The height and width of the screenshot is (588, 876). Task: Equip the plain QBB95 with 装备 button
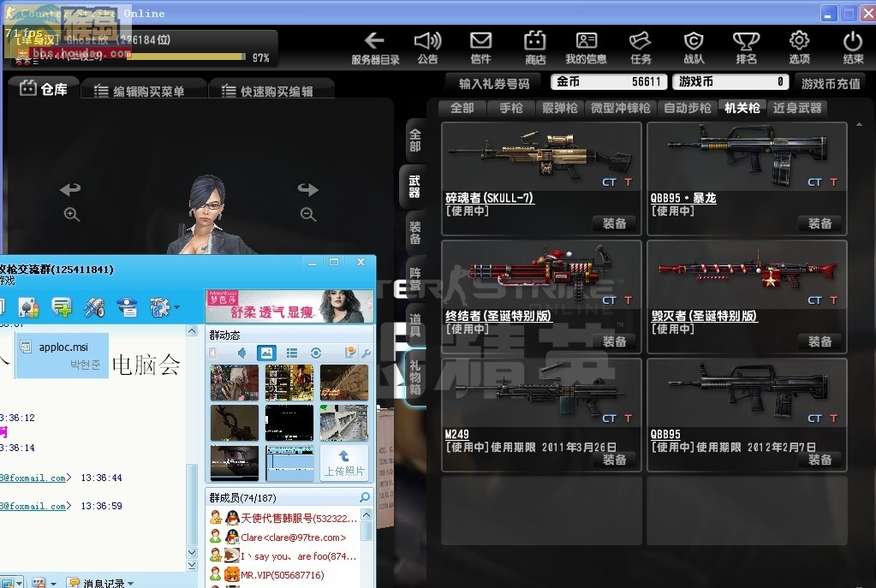tap(820, 460)
